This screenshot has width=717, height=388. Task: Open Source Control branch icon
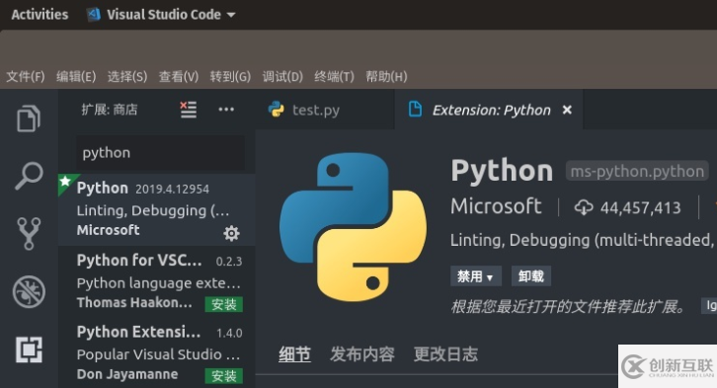tap(29, 234)
